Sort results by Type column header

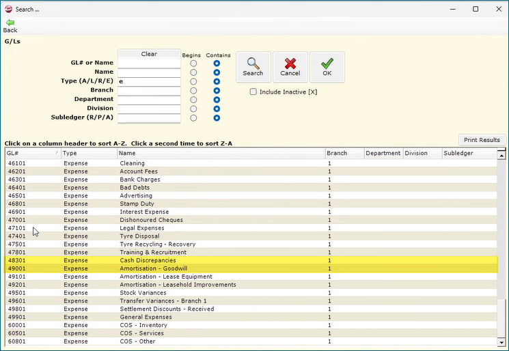[89, 153]
